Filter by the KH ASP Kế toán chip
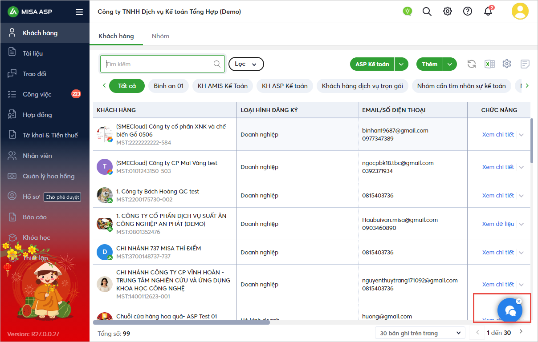This screenshot has height=342, width=538. (x=285, y=86)
